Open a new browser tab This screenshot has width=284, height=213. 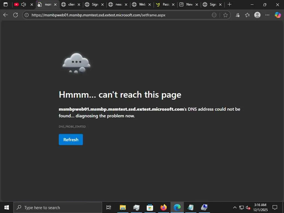pyautogui.click(x=229, y=4)
